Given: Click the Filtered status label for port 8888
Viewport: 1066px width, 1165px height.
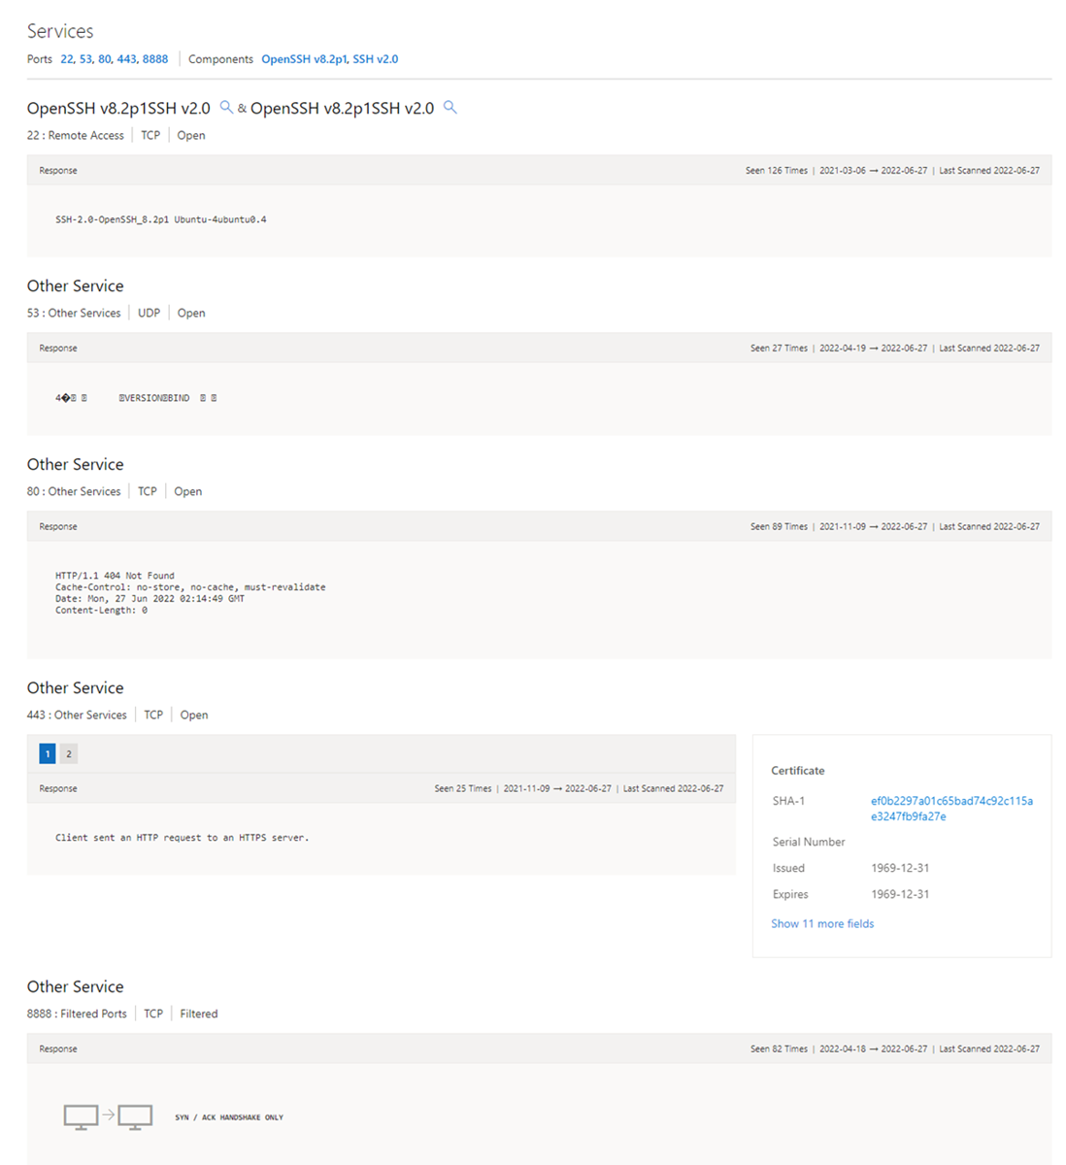Looking at the screenshot, I should point(198,1013).
